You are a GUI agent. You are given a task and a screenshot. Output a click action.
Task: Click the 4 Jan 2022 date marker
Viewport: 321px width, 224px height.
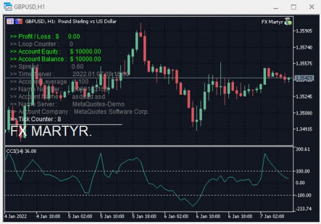(15, 216)
